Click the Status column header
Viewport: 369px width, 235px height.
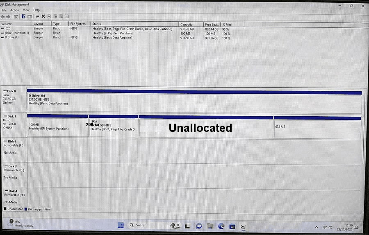(x=134, y=24)
